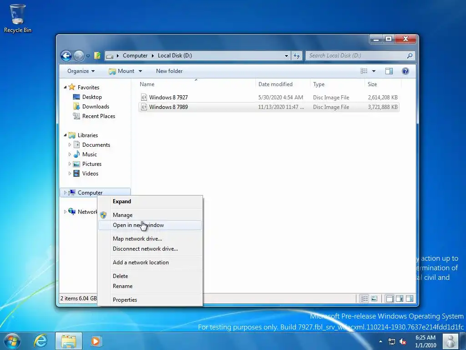Toggle the preview pane button in toolbar
The width and height of the screenshot is (466, 350).
[389, 71]
